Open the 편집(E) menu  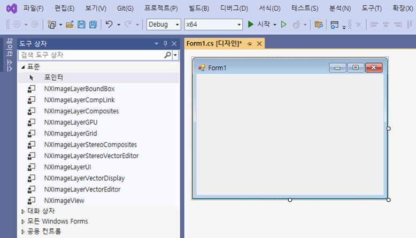(x=64, y=8)
